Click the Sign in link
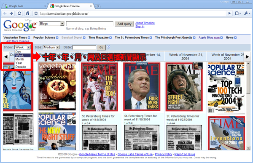This screenshot has width=253, height=163. 140,27
